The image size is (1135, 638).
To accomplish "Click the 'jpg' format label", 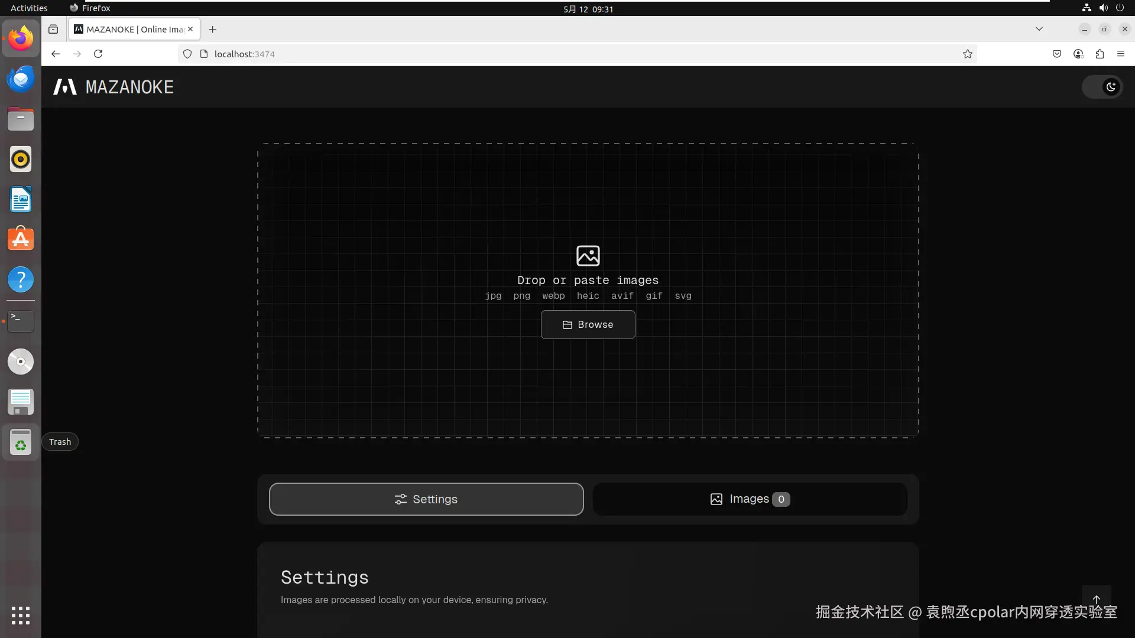I will coord(493,296).
